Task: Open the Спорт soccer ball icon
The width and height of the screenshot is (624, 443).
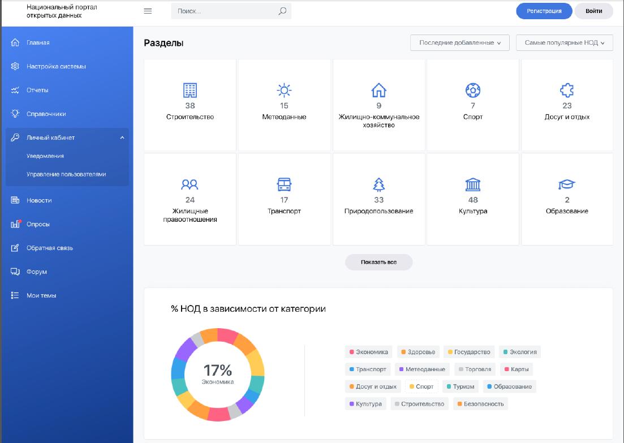Action: click(x=472, y=90)
